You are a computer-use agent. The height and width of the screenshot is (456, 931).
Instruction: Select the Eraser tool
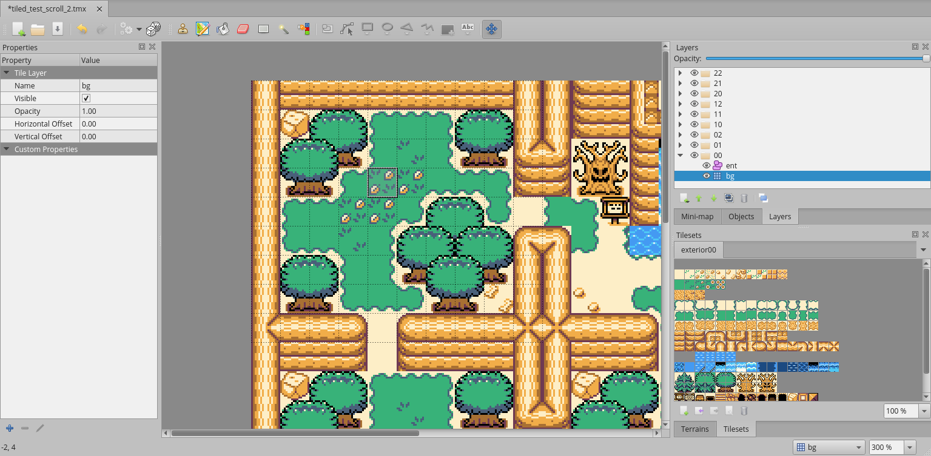point(243,29)
